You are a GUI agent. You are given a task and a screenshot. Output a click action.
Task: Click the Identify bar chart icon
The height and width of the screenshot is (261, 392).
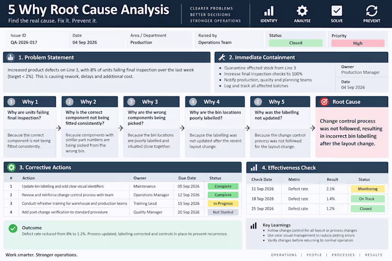pyautogui.click(x=269, y=11)
